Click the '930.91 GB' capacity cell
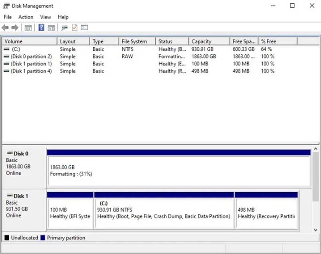The width and height of the screenshot is (321, 254). click(202, 49)
